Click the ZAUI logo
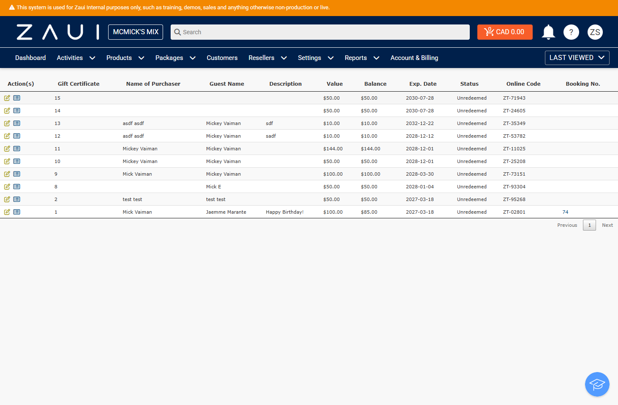Viewport: 618px width, 405px height. (x=58, y=32)
